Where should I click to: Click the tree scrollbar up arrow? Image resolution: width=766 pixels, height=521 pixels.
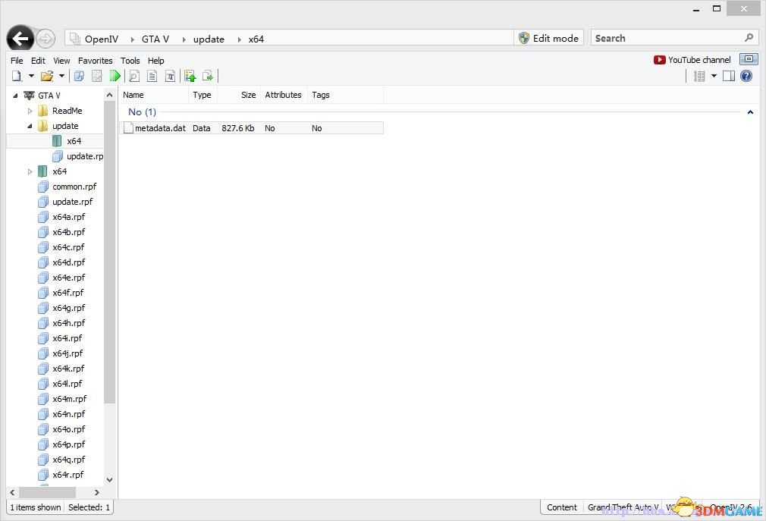tap(109, 95)
